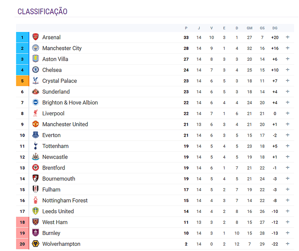This screenshot has height=251, width=299.
Task: Click the Tottenham crest icon
Action: pyautogui.click(x=36, y=146)
